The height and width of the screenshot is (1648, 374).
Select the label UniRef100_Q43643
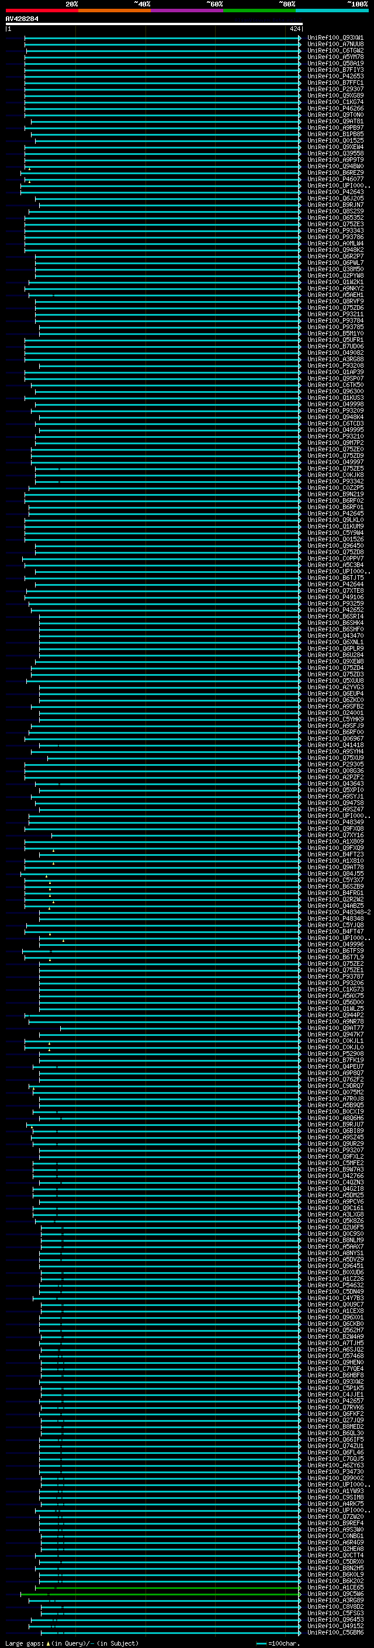click(x=335, y=783)
